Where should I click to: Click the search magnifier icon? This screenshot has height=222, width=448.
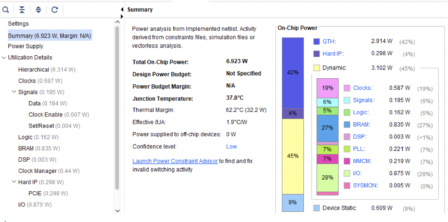(x=6, y=10)
